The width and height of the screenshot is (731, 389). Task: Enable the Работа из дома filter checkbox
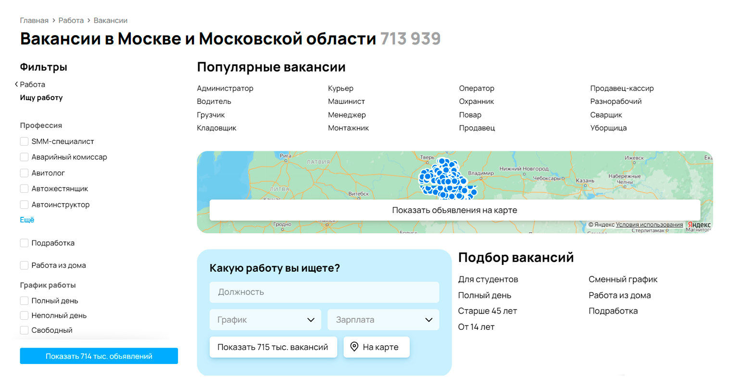24,265
